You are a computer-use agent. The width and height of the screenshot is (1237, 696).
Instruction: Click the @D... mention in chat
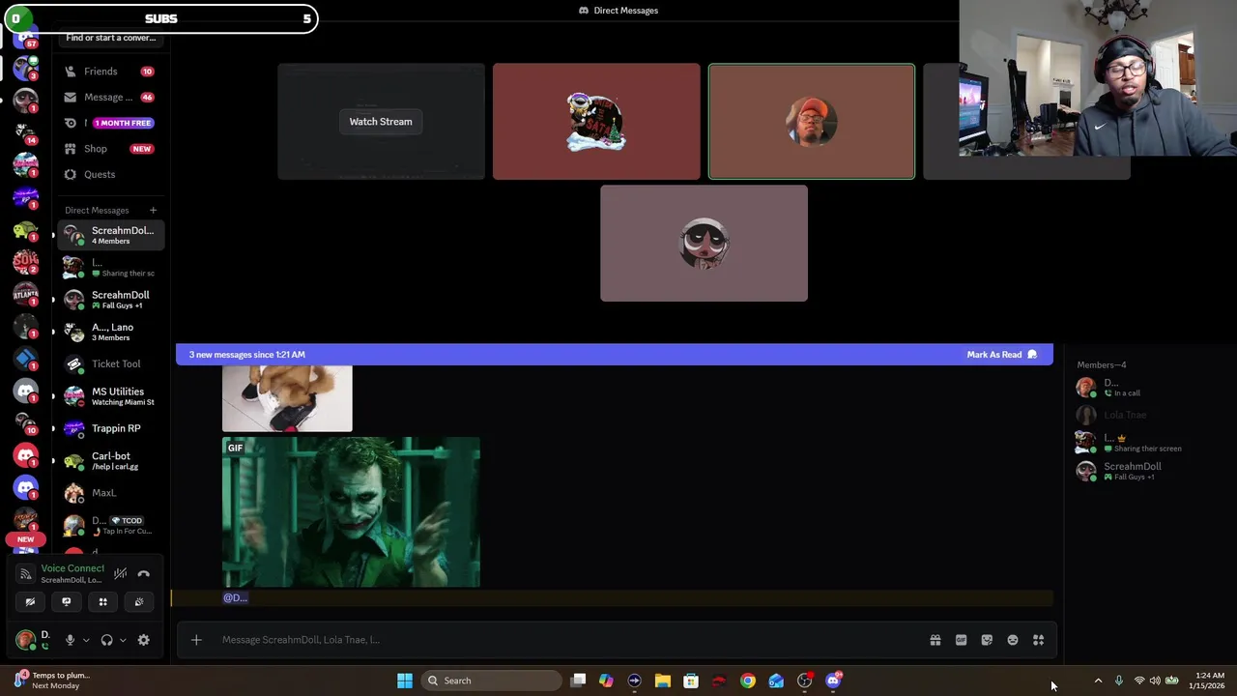tap(236, 597)
